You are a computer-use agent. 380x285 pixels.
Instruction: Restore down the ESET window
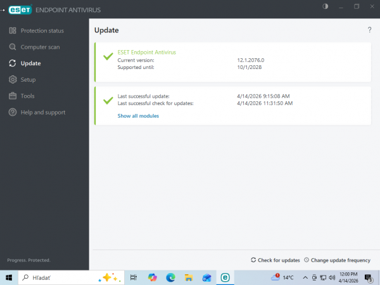point(357,6)
